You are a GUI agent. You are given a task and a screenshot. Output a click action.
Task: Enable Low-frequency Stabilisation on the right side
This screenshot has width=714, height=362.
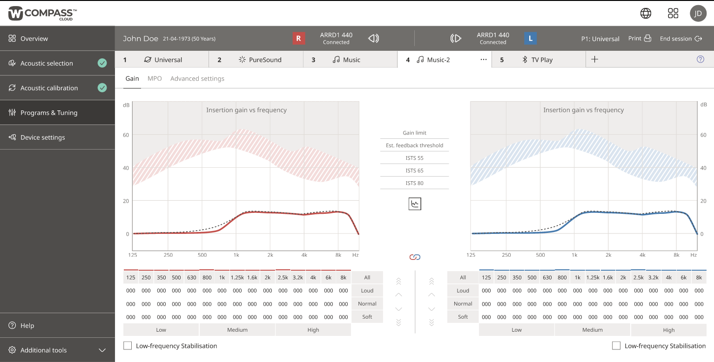click(x=616, y=346)
